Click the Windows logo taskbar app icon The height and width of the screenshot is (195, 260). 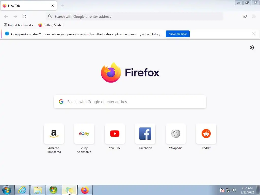point(53,190)
